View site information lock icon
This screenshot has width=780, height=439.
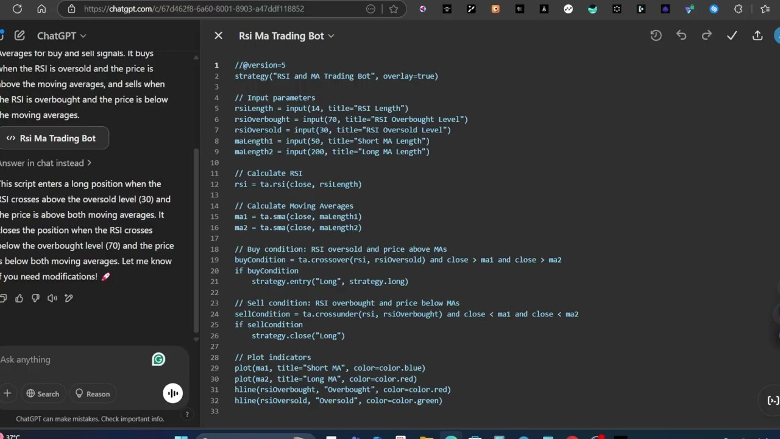71,9
